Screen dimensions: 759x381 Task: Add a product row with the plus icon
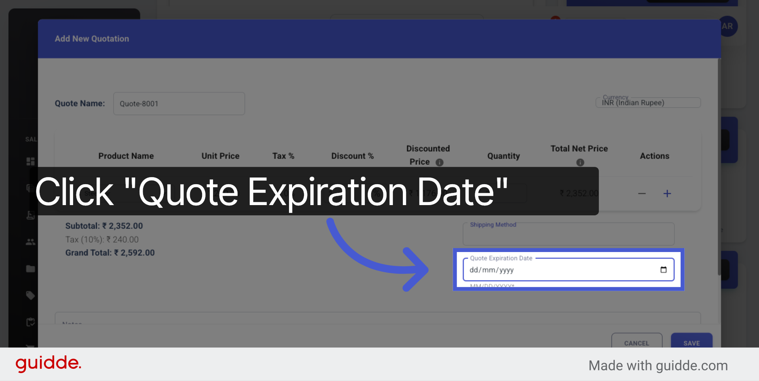pos(667,193)
